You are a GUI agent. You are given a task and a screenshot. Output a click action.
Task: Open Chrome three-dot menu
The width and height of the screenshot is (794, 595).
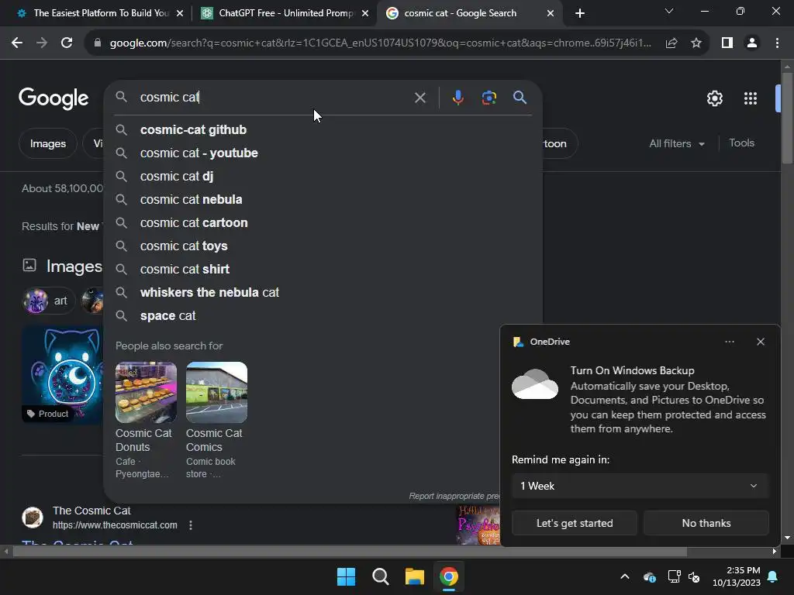(777, 43)
